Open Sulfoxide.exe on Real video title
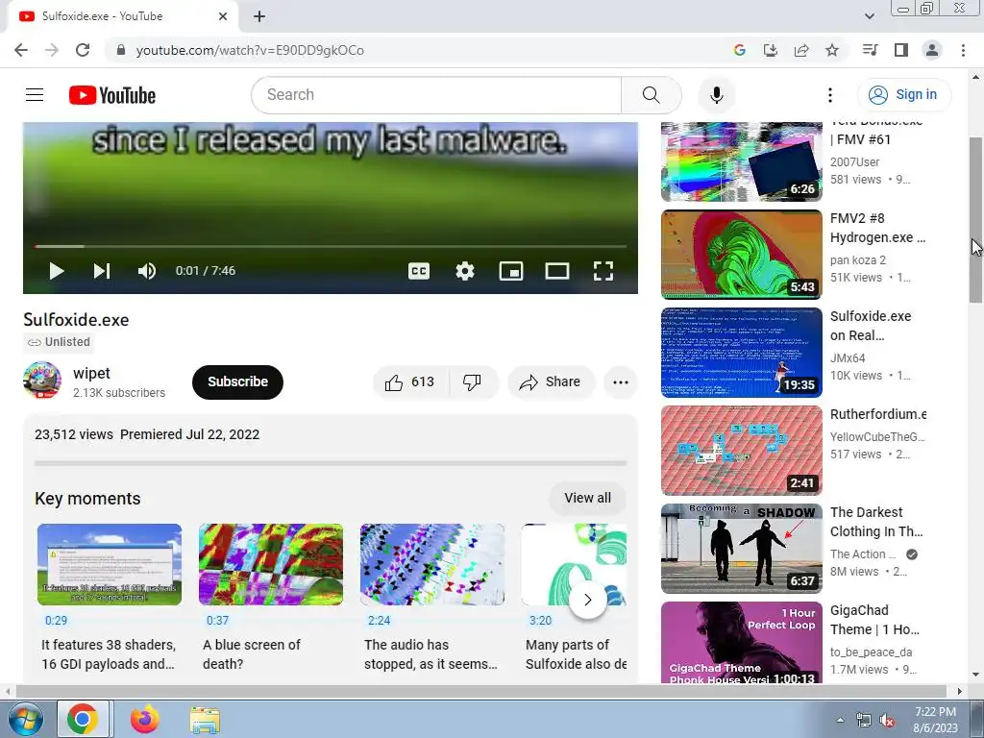Image resolution: width=984 pixels, height=738 pixels. pyautogui.click(x=871, y=326)
